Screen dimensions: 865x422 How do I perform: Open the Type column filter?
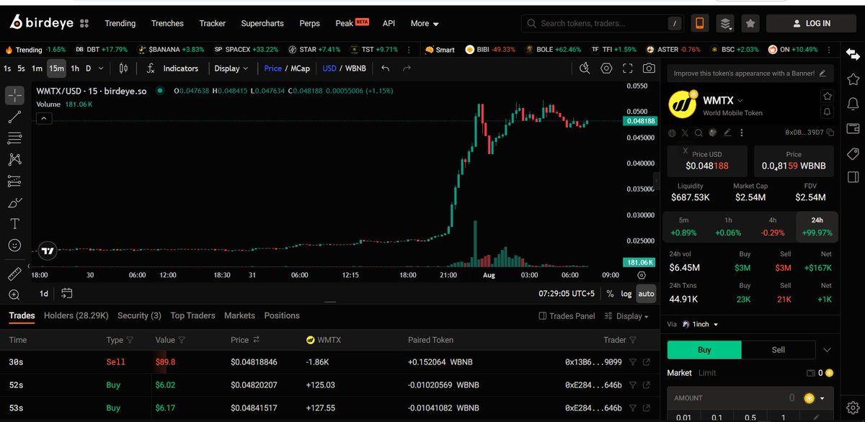point(130,340)
